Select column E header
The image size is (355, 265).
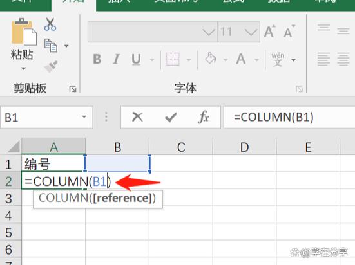308,147
